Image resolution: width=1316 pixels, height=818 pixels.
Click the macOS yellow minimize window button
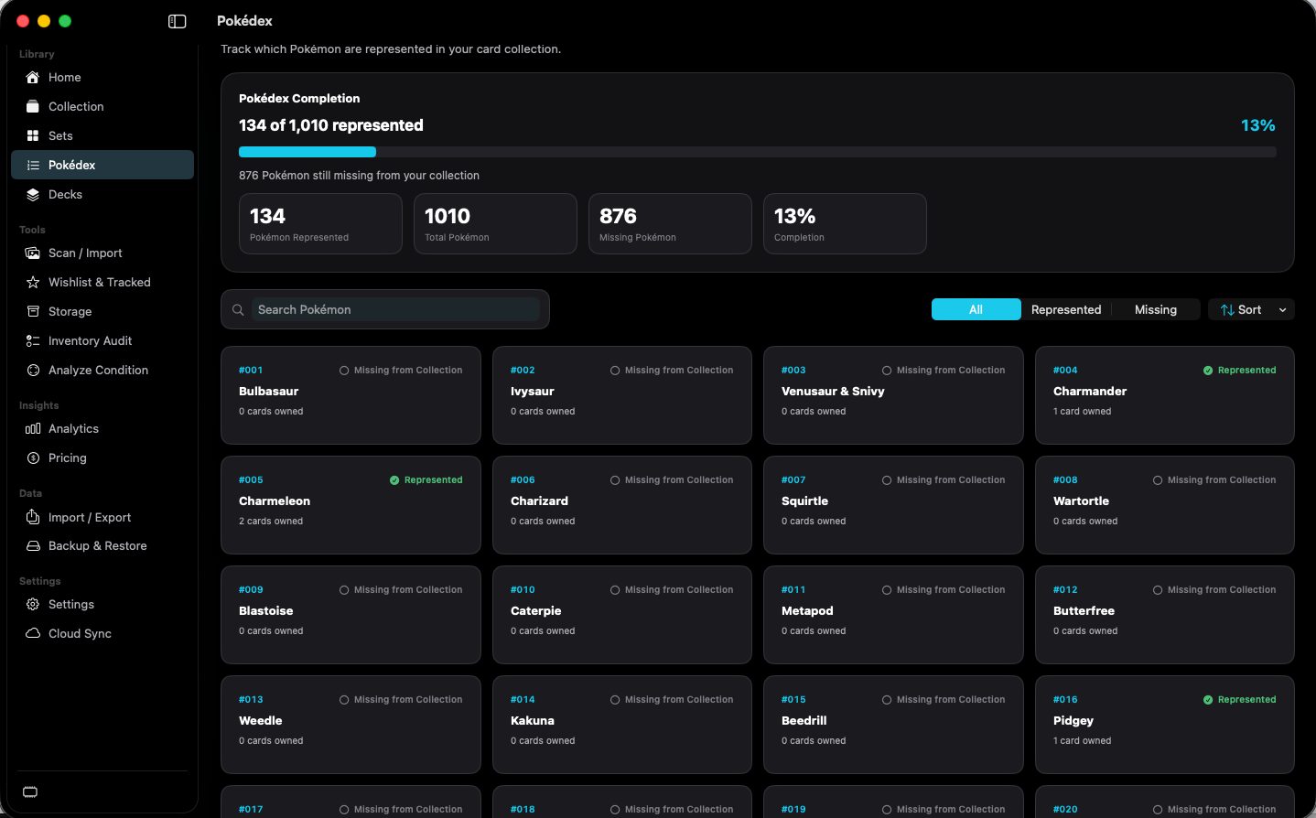point(44,21)
